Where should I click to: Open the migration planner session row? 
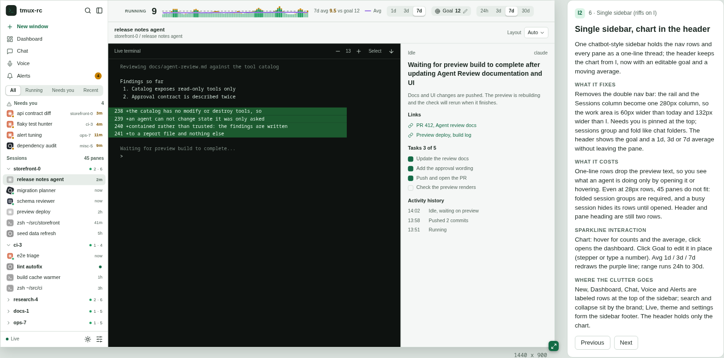[54, 190]
